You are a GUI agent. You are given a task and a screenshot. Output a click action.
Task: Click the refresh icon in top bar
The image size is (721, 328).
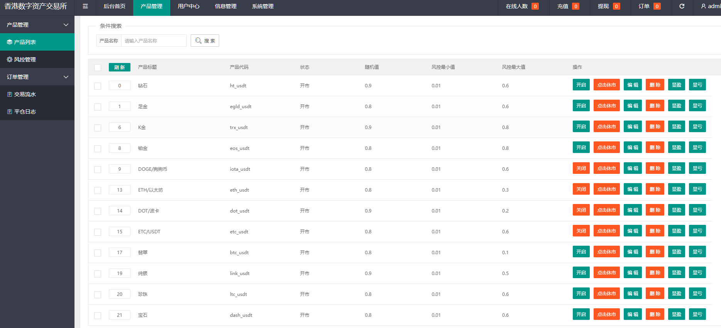pyautogui.click(x=682, y=6)
